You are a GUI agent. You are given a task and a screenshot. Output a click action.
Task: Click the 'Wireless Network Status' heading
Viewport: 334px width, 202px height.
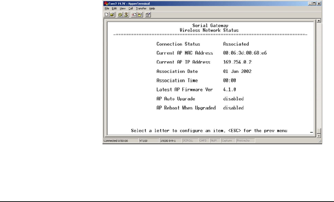click(x=209, y=30)
